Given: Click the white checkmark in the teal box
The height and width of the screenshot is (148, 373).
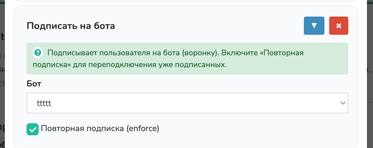Looking at the screenshot, I should pos(33,129).
